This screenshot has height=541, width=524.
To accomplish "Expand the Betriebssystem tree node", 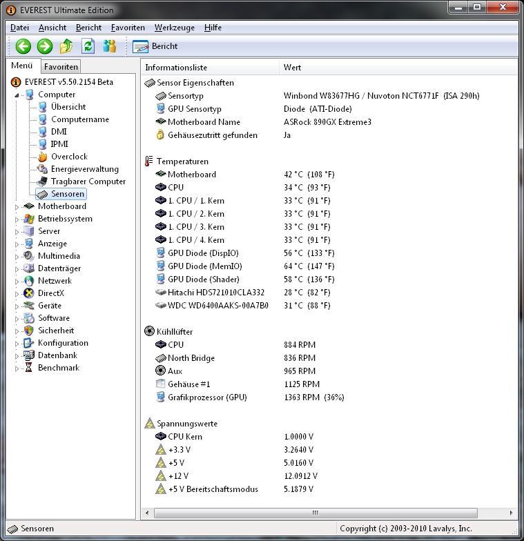I will 17,219.
